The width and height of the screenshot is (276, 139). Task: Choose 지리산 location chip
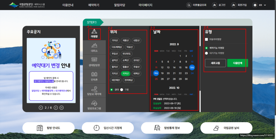coord(115,74)
